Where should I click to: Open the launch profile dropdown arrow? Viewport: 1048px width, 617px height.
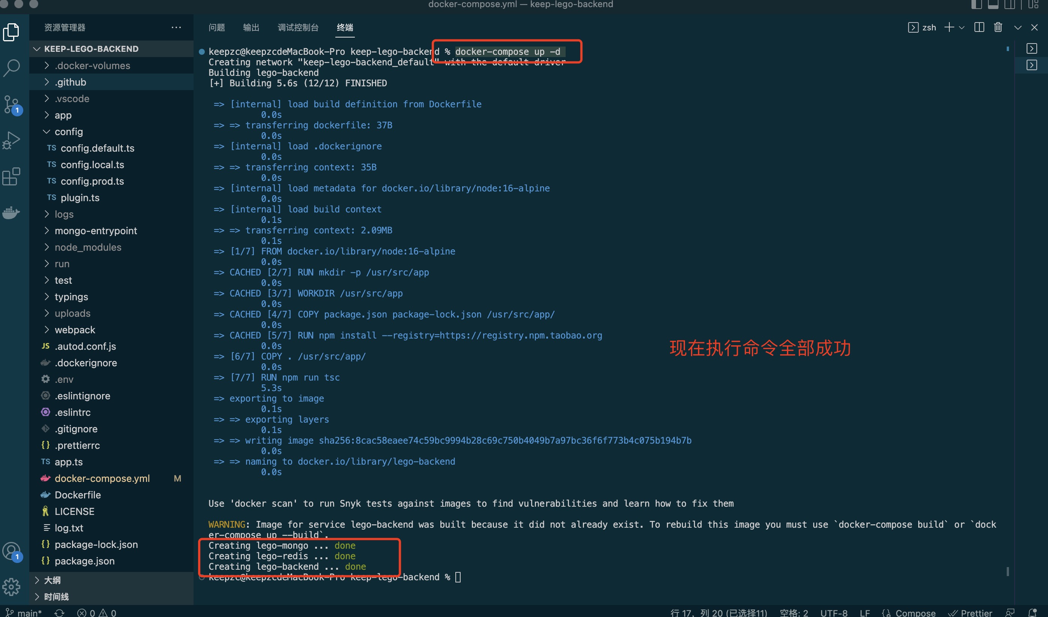click(x=961, y=27)
